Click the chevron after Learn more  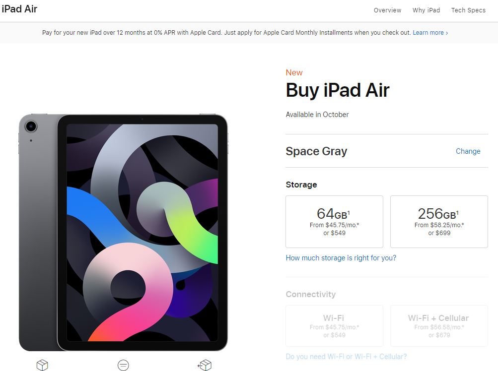pos(447,33)
